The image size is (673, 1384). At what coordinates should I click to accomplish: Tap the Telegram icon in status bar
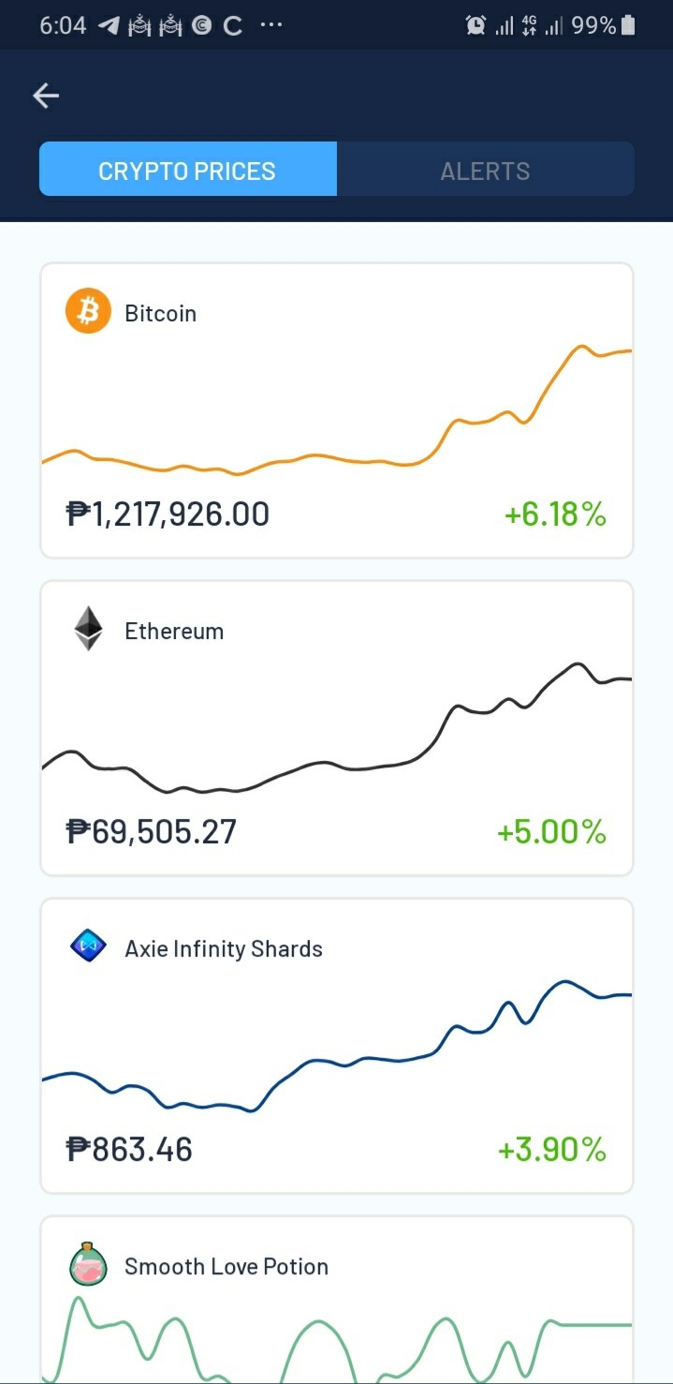click(x=110, y=25)
